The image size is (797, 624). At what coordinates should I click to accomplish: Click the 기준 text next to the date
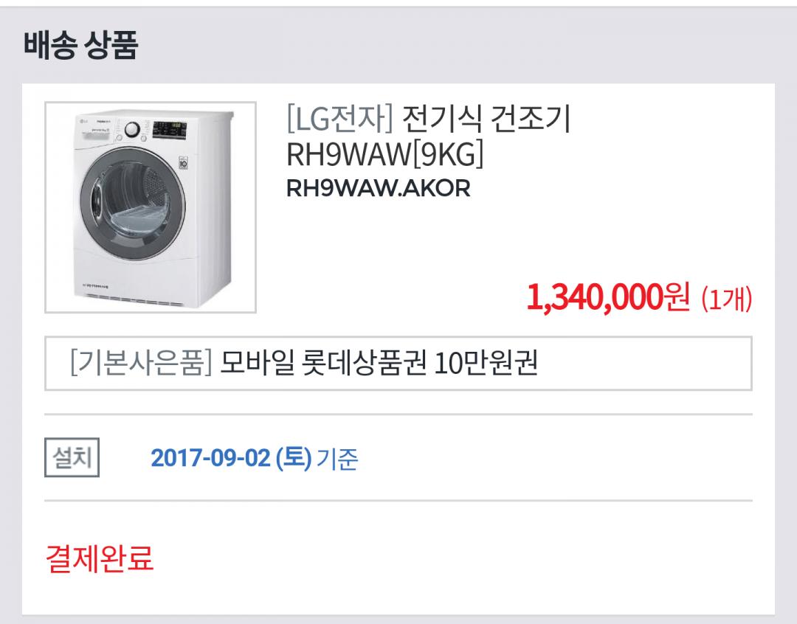pyautogui.click(x=337, y=459)
